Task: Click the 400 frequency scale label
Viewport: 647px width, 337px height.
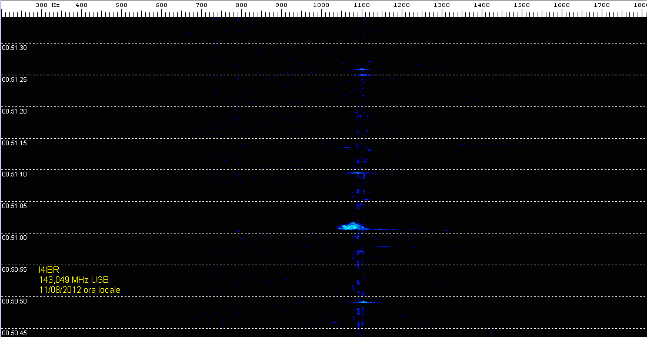Action: [x=81, y=5]
